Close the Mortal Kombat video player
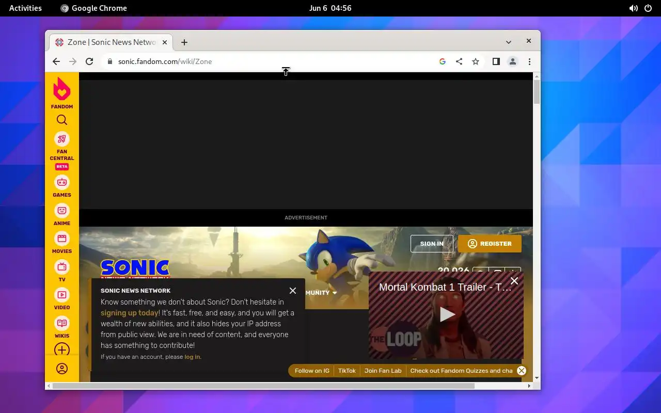 514,281
